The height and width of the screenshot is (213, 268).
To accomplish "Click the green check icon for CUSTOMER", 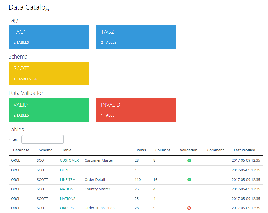I will click(189, 161).
